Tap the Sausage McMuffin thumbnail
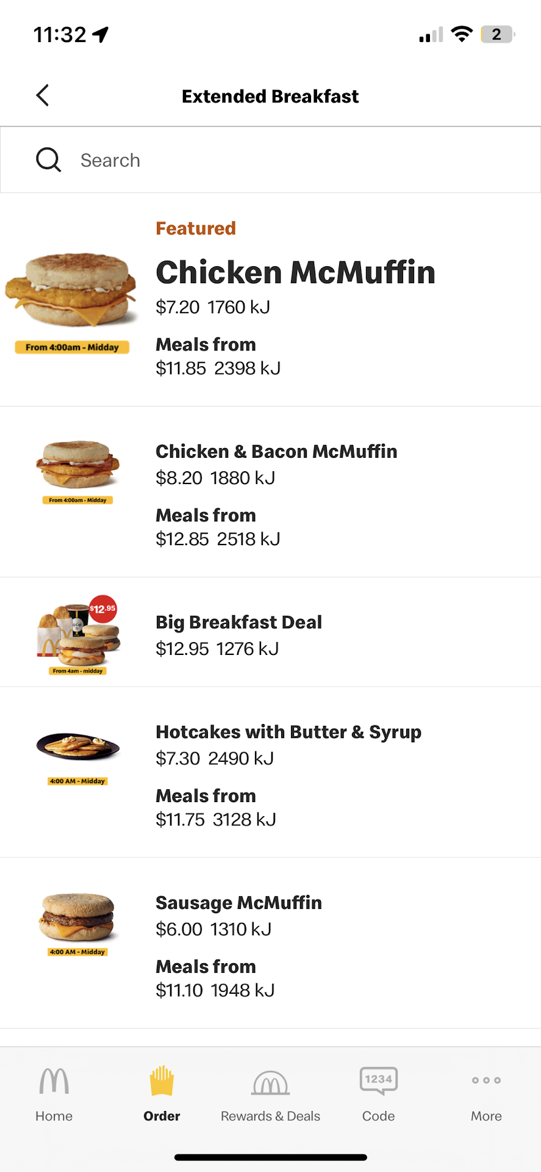This screenshot has height=1172, width=541. click(x=78, y=918)
